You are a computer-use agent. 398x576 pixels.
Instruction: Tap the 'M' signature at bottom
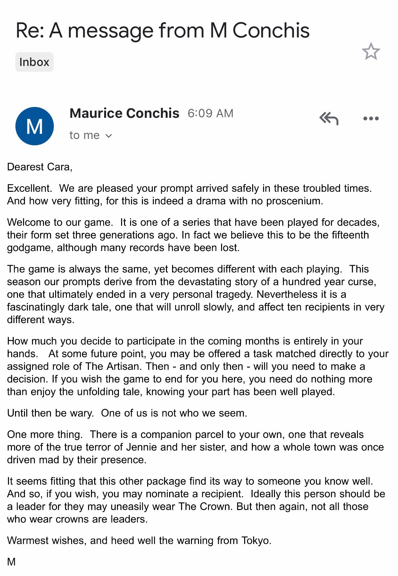point(12,562)
